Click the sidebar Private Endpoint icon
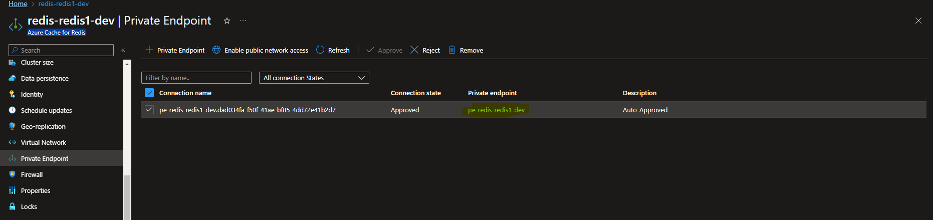Image resolution: width=933 pixels, height=220 pixels. [13, 158]
